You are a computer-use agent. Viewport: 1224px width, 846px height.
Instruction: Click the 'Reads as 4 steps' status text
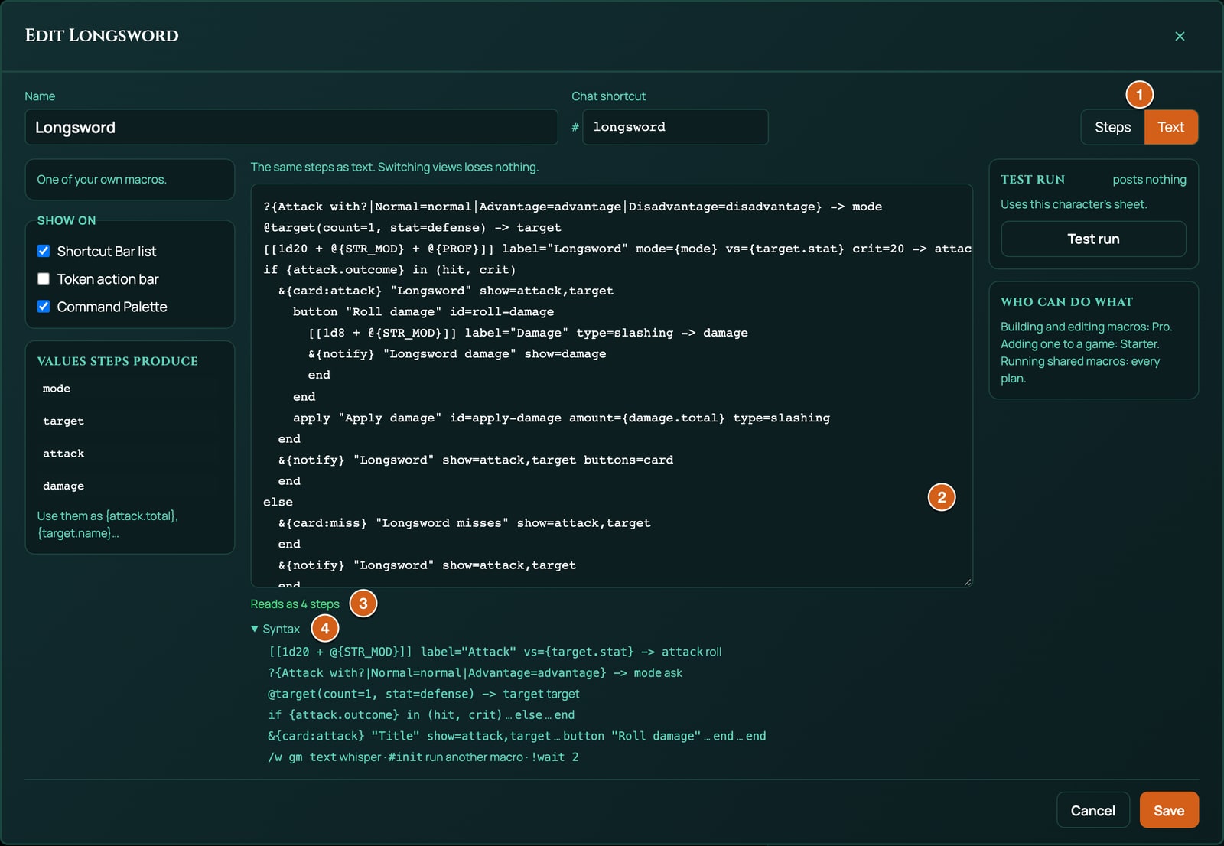295,604
